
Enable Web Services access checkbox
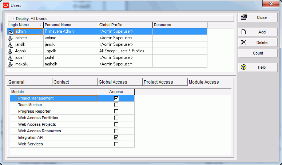click(116, 144)
